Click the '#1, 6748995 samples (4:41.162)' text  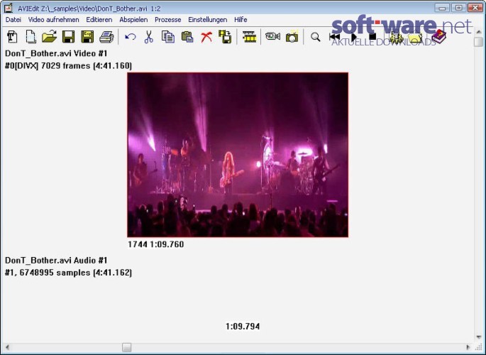tap(69, 273)
